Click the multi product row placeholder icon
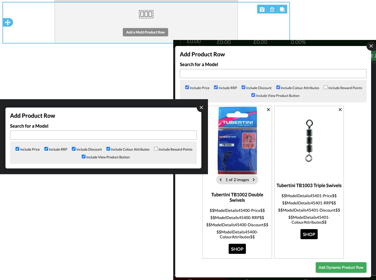The height and width of the screenshot is (280, 376). pos(146,14)
